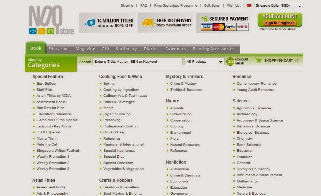321x196 pixels.
Task: Open Geronimo Stilton Special
Action: [57, 120]
